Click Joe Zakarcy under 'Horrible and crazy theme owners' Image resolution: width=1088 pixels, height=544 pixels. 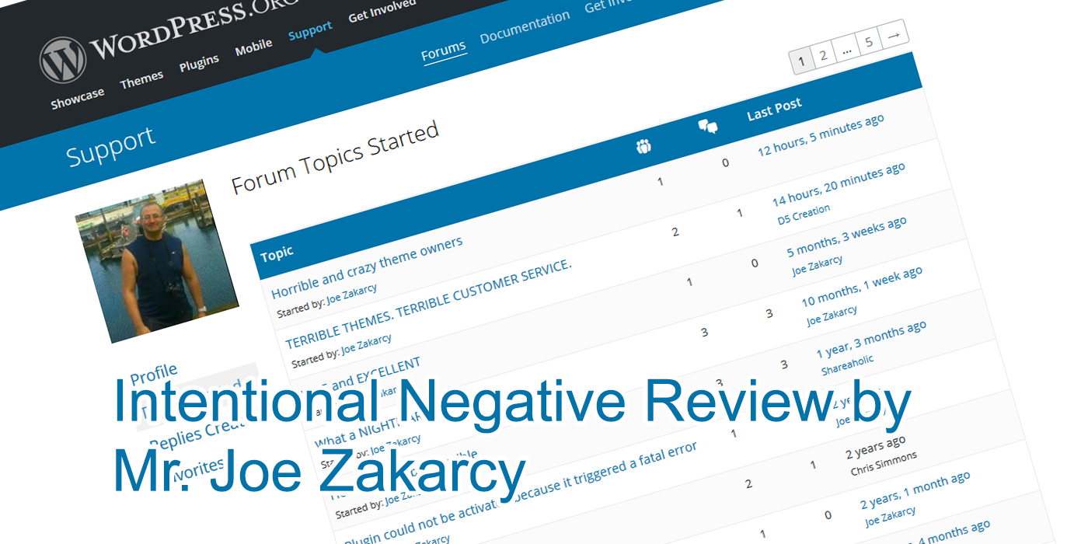(351, 295)
